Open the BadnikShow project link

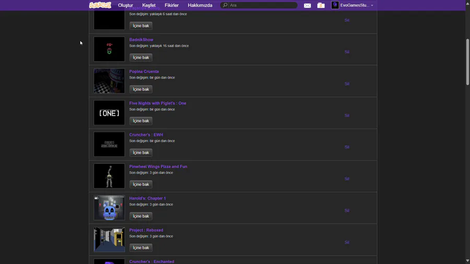click(x=141, y=40)
